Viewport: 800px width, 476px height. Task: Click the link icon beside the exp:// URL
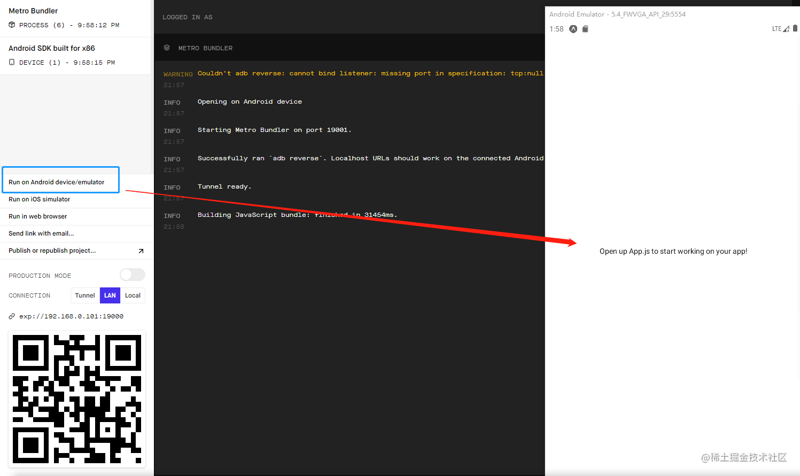tap(12, 316)
